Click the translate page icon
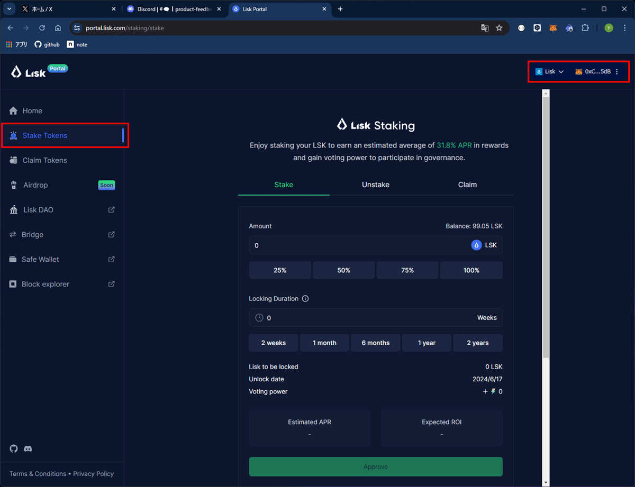 (x=485, y=28)
